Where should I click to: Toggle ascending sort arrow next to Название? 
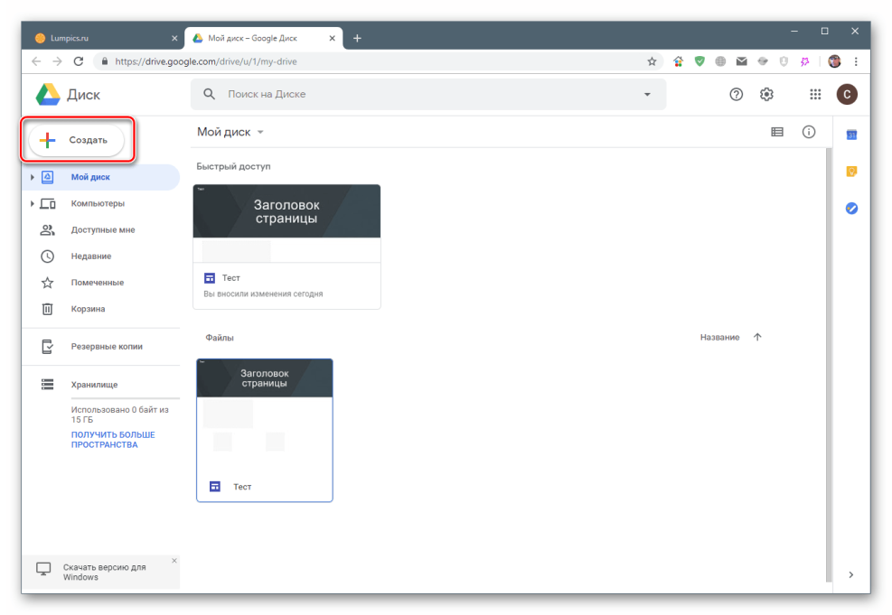pos(757,336)
